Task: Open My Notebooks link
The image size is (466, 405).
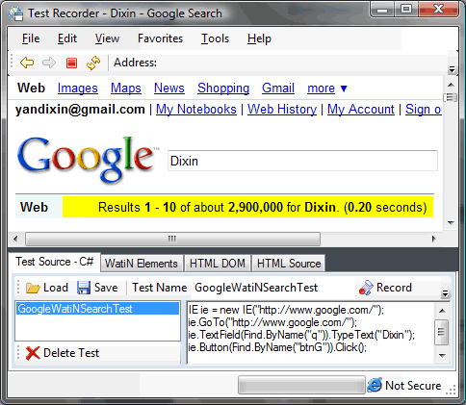Action: 196,110
